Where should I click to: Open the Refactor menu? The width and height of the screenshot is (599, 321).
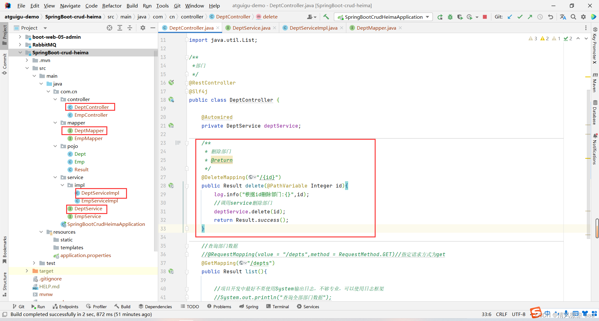coord(112,6)
